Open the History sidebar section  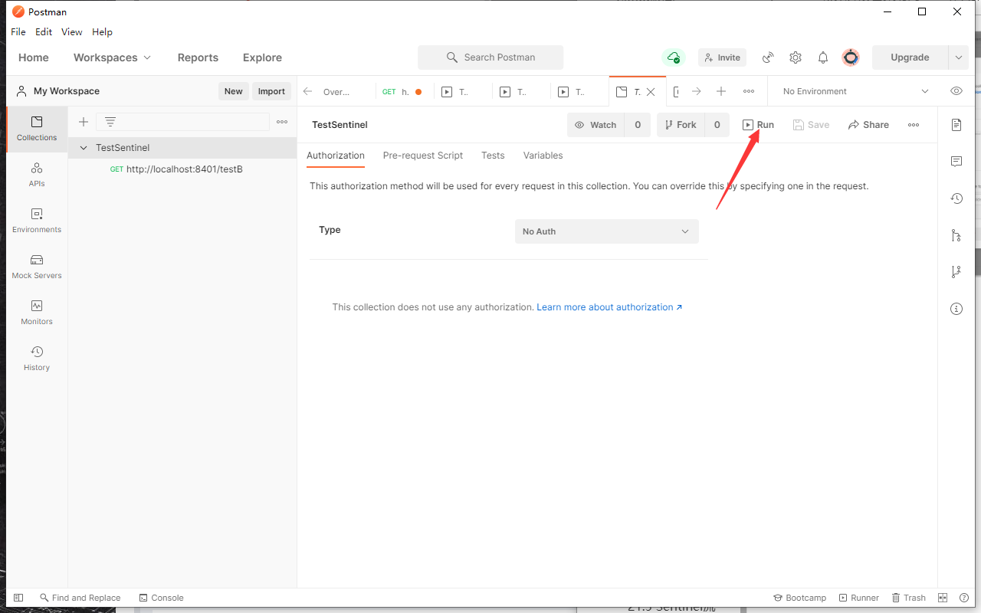(x=37, y=358)
